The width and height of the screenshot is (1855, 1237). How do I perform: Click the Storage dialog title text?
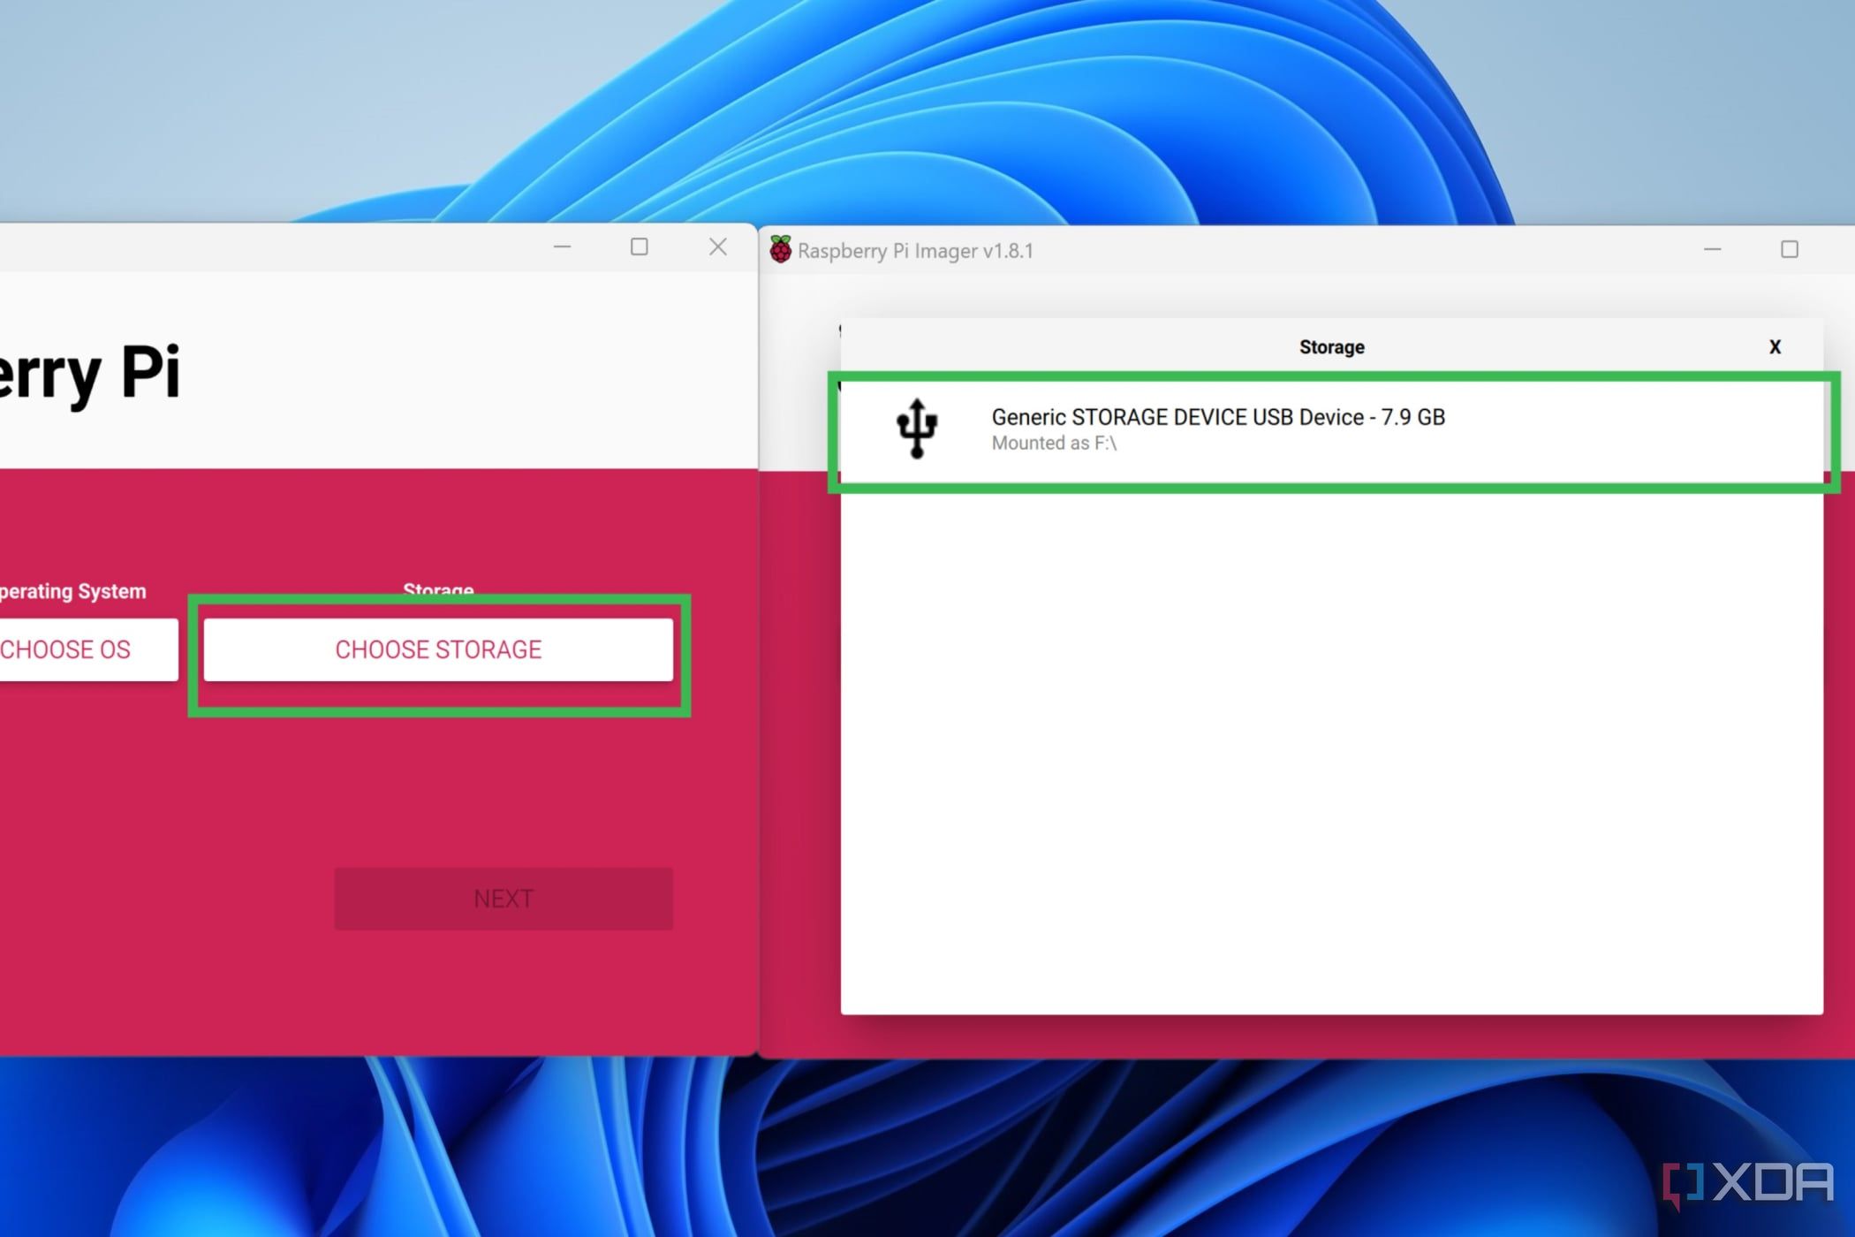(1331, 347)
